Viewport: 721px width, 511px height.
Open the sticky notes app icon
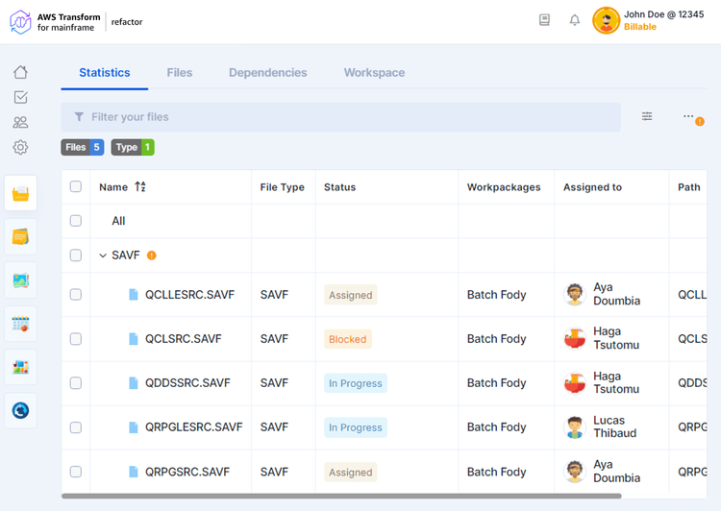[21, 237]
